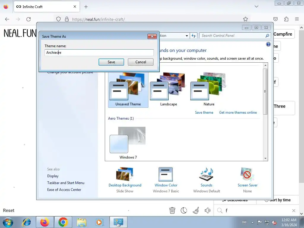Open Firefox application menu
Screen dimensions: 304x228
pyautogui.click(x=297, y=19)
